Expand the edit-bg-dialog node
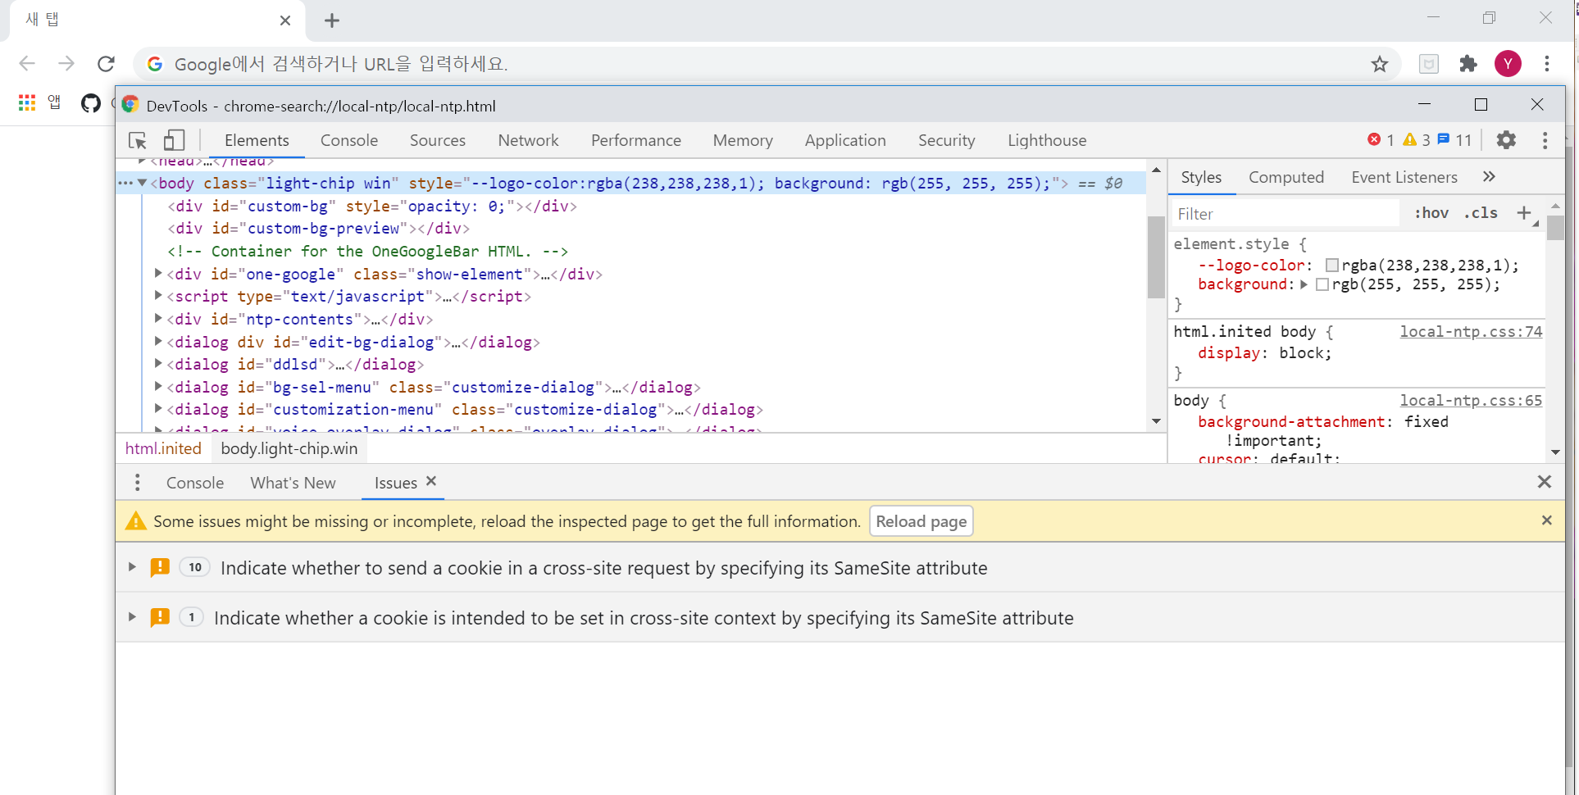 pos(158,342)
